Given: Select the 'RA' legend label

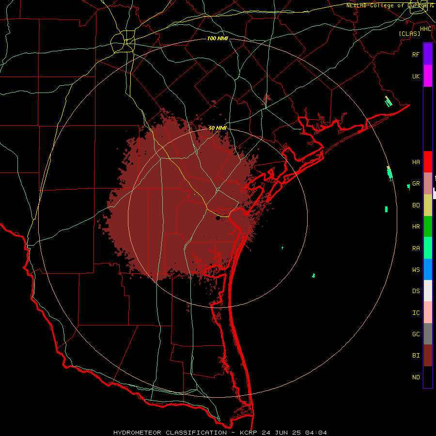Looking at the screenshot, I should pos(416,249).
